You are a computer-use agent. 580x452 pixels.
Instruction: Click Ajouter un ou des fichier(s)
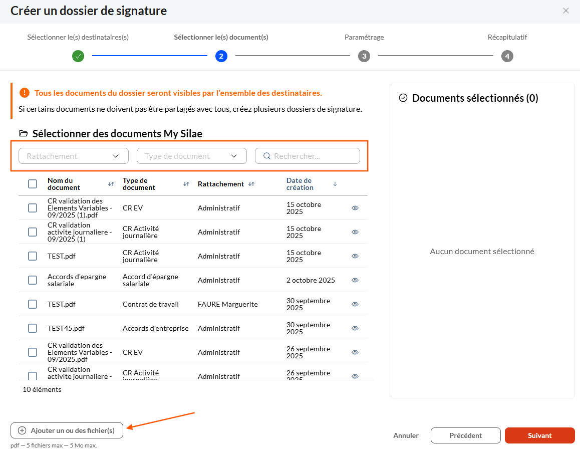pos(67,430)
